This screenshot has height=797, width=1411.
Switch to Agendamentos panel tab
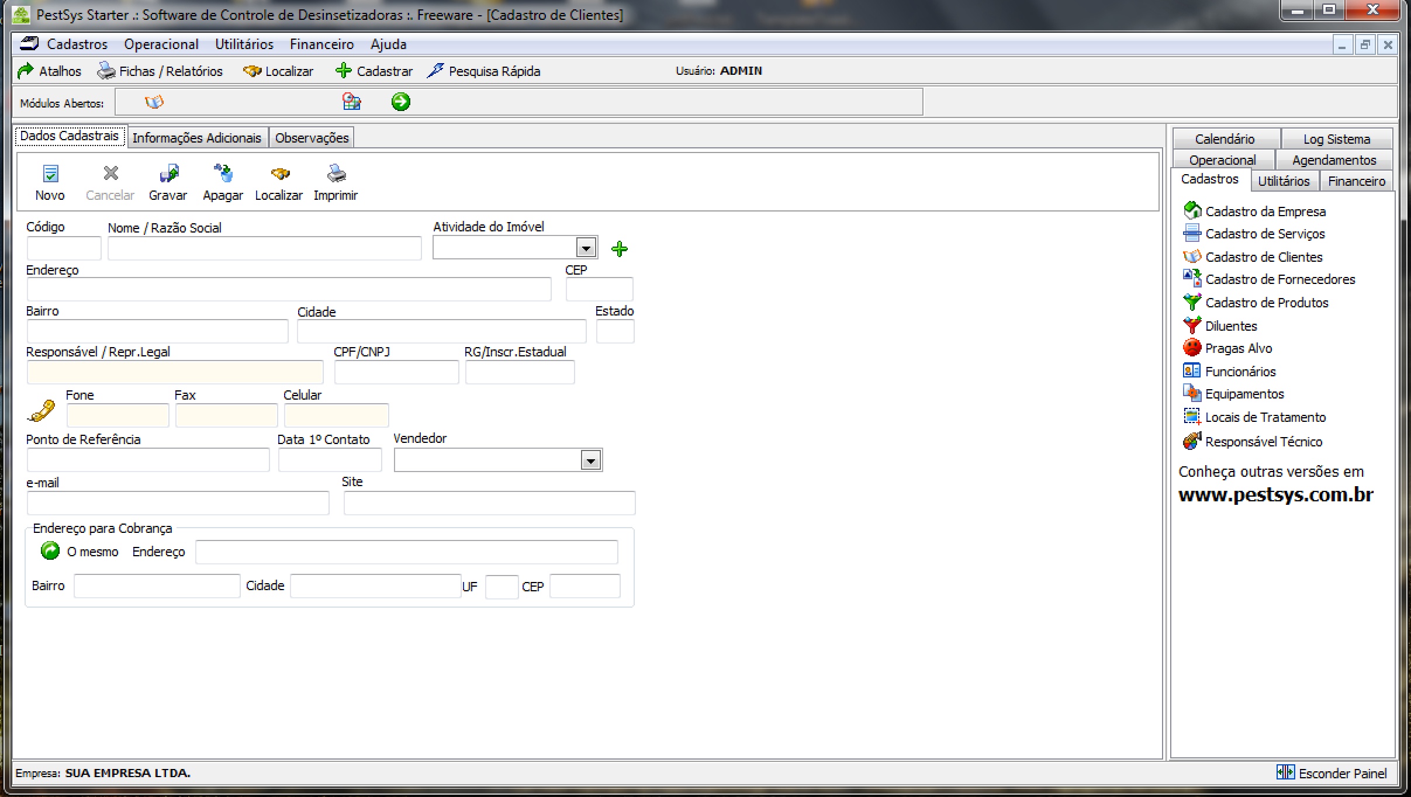point(1334,160)
